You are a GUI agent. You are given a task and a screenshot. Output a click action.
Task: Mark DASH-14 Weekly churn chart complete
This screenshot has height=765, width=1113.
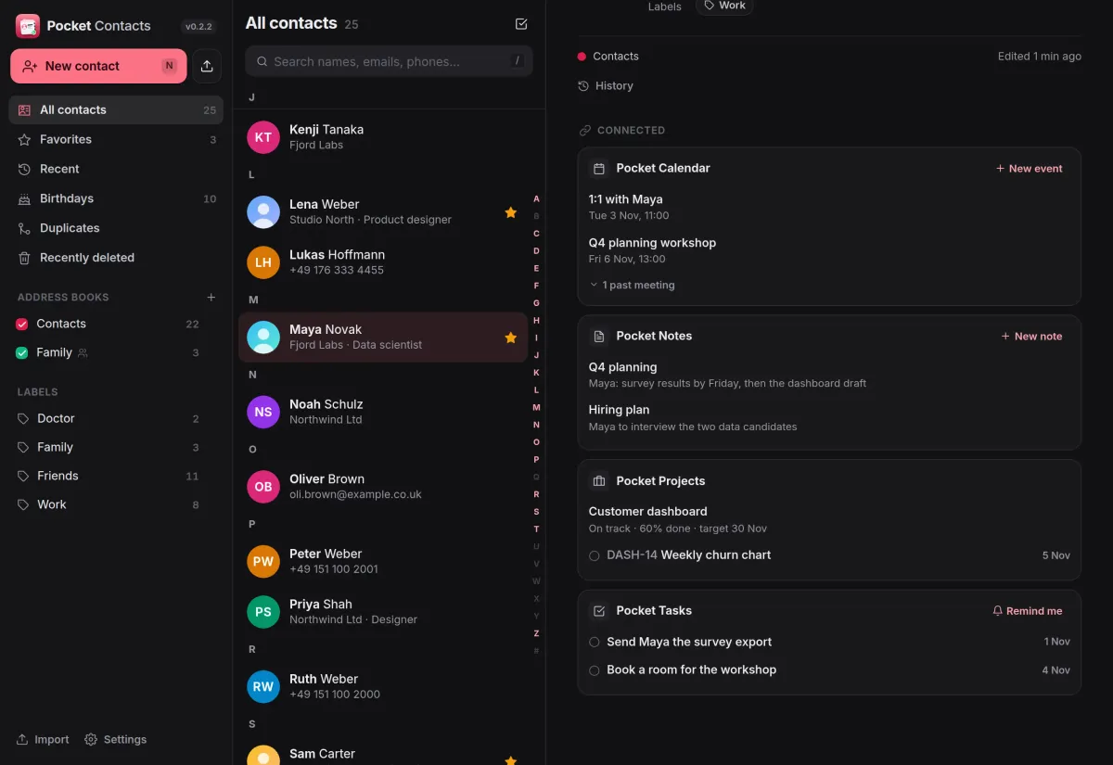tap(595, 556)
